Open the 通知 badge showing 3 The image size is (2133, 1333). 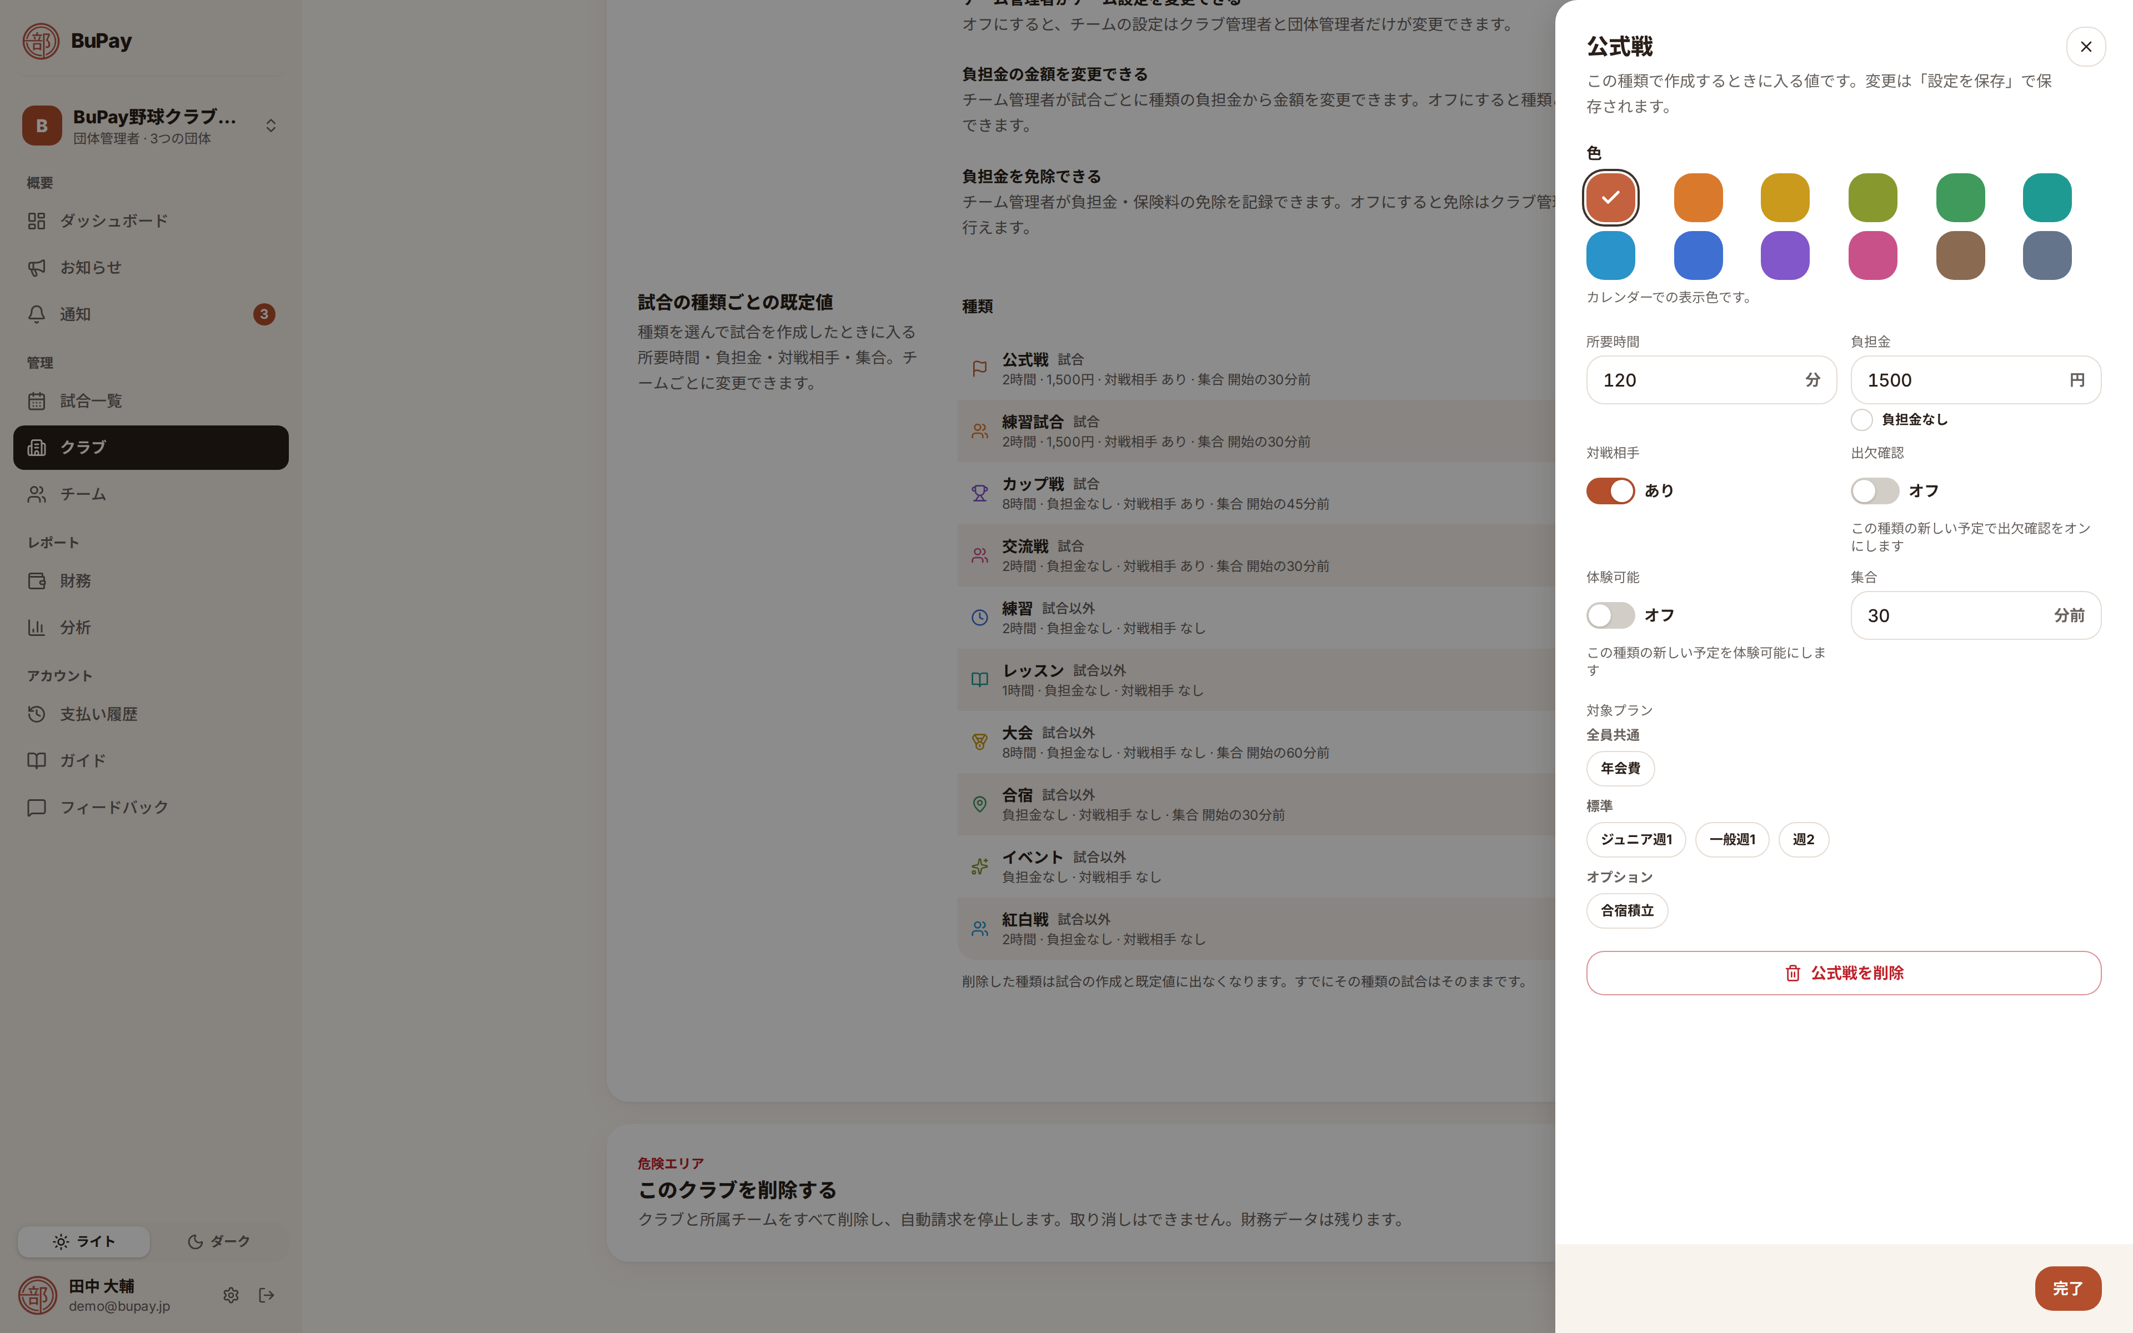(x=263, y=315)
